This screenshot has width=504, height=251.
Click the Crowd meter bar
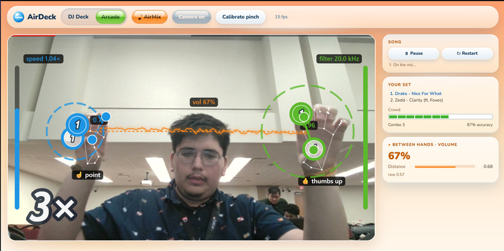440,117
